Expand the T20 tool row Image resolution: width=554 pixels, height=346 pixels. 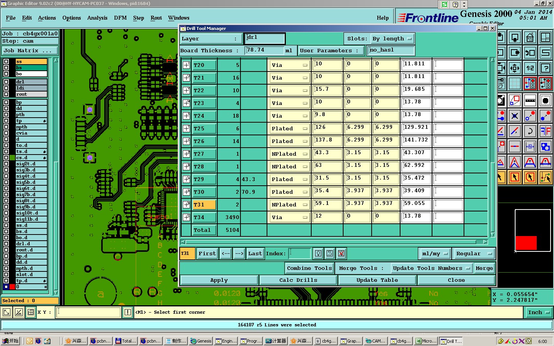coord(186,65)
